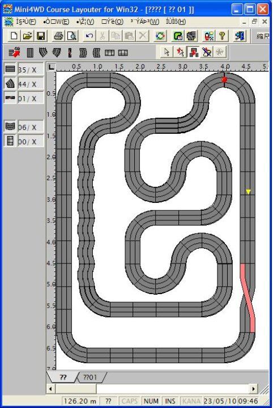Switch to the ??01 sheet tab
The image size is (273, 408).
click(x=90, y=377)
